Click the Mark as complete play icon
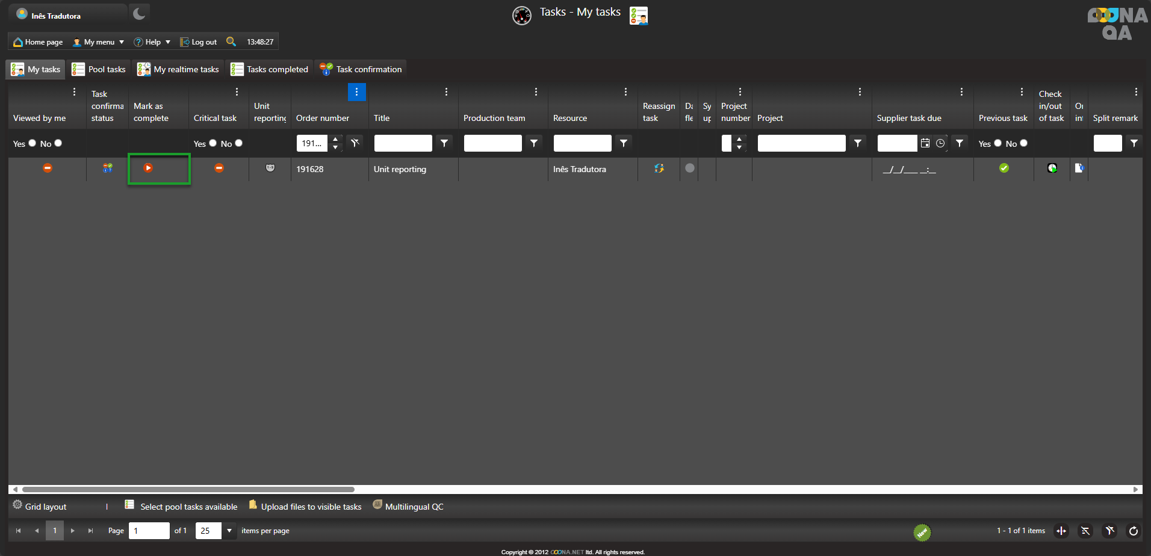Image resolution: width=1151 pixels, height=556 pixels. 148,168
